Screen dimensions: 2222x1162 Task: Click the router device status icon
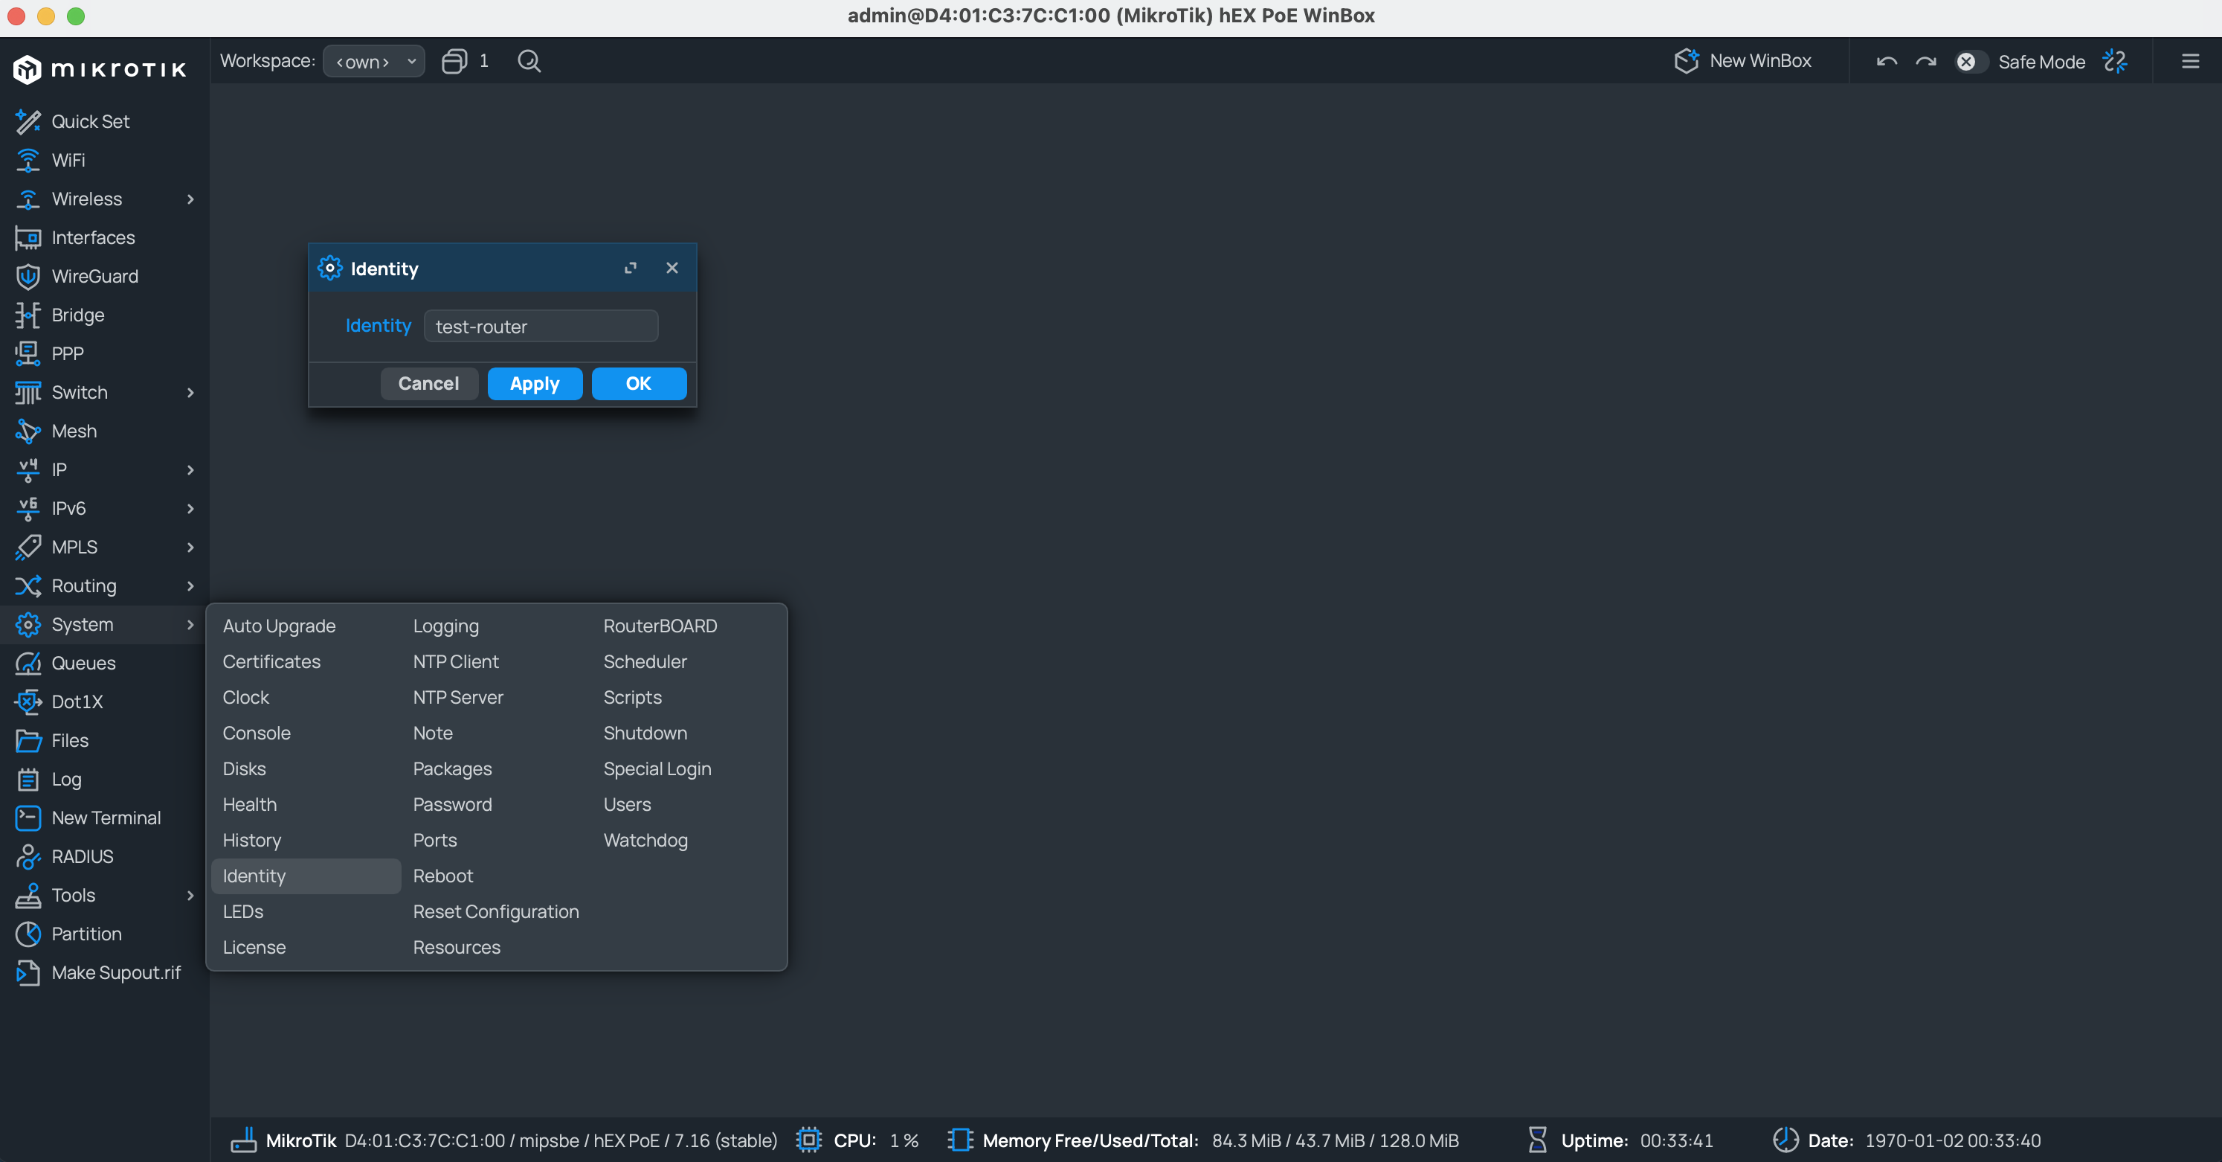pos(243,1140)
